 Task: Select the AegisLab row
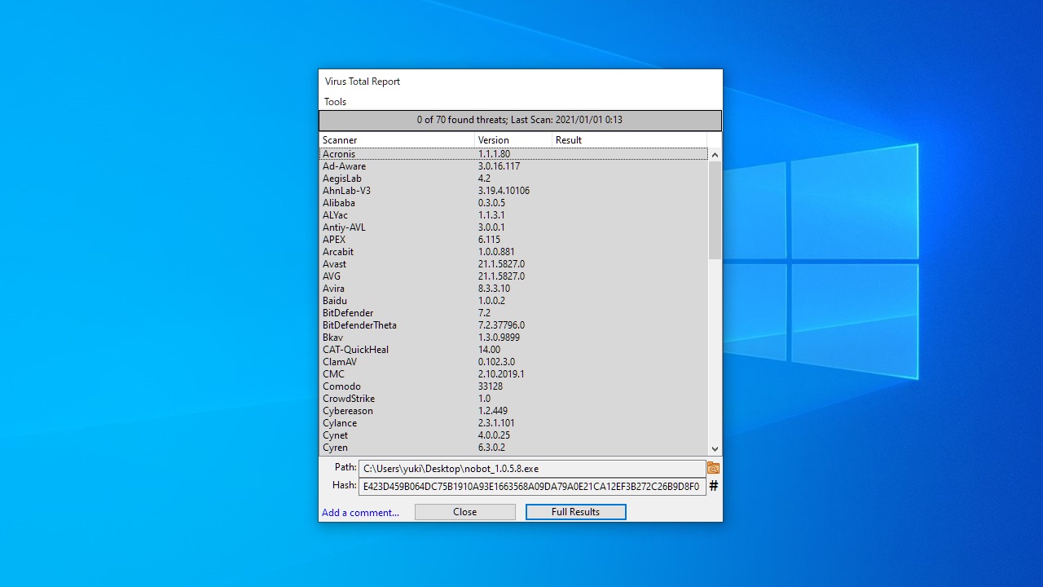click(513, 179)
